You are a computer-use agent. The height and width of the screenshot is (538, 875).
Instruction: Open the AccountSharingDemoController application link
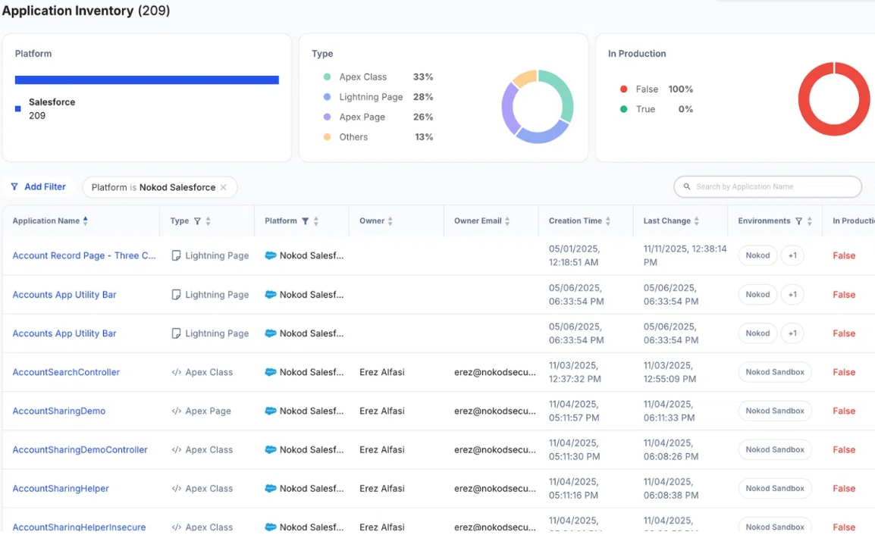coord(80,449)
